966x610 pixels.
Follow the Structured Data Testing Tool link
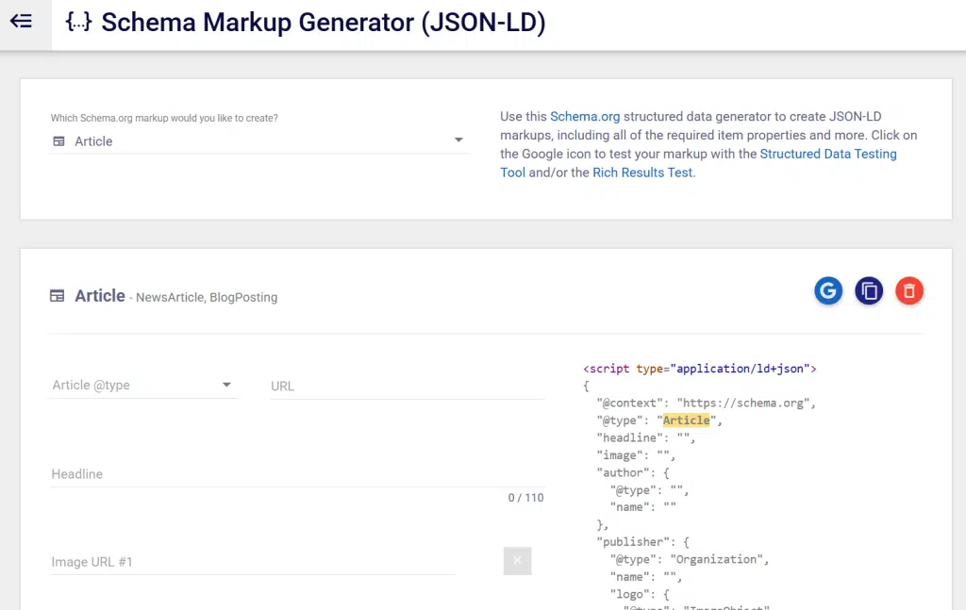(827, 154)
